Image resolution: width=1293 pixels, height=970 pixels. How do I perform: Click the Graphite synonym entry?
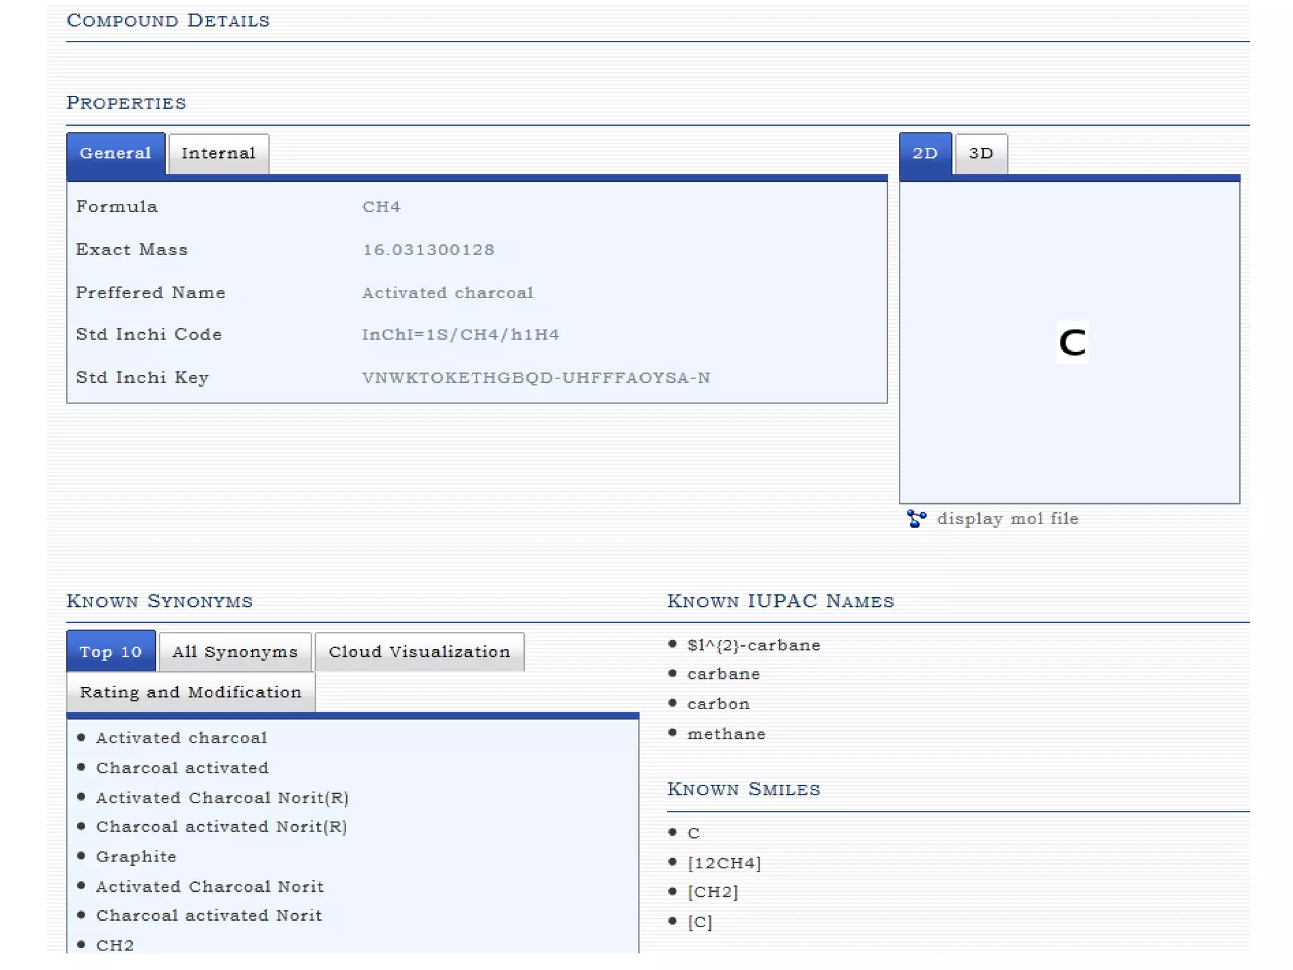tap(136, 857)
